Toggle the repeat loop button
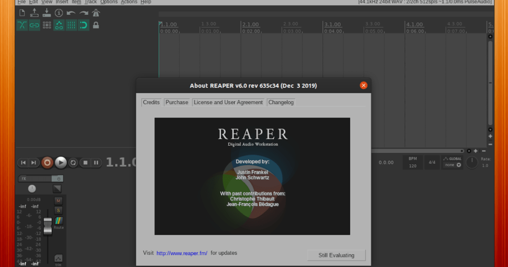The width and height of the screenshot is (508, 267). 73,163
